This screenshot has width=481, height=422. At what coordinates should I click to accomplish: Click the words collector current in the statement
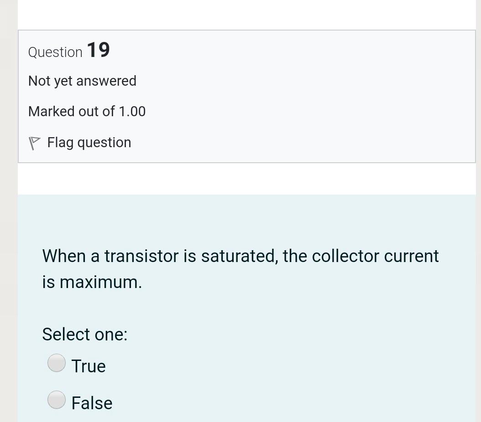tap(375, 256)
